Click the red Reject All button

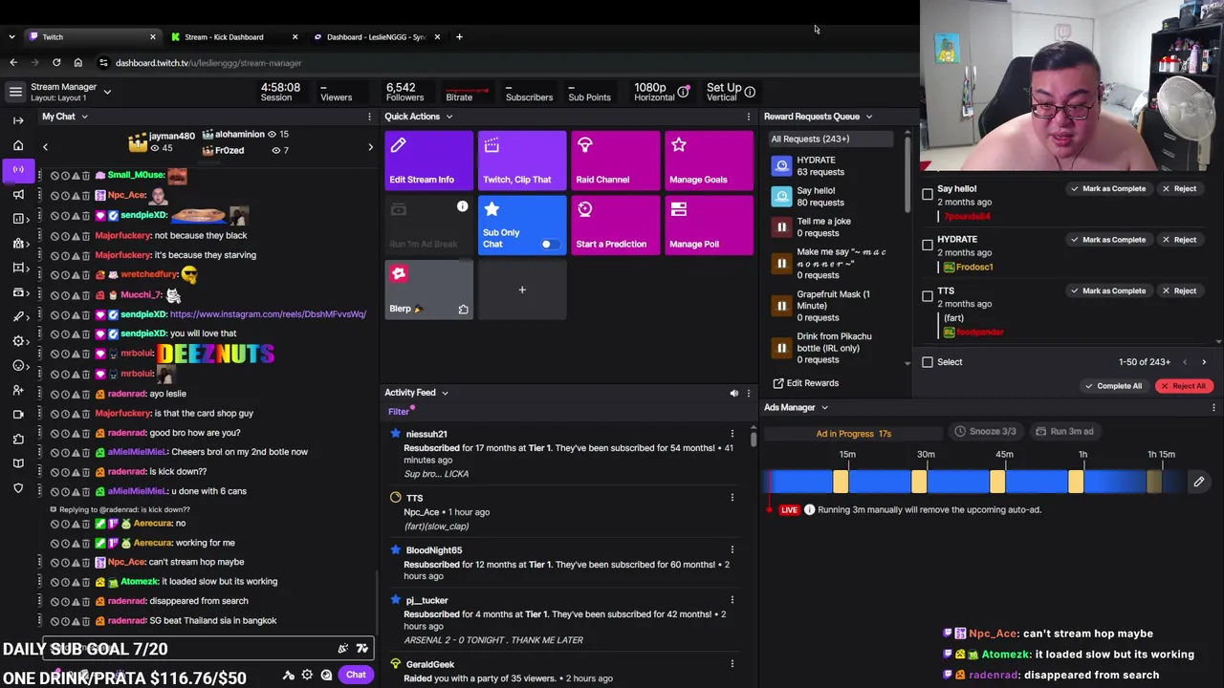coord(1184,386)
